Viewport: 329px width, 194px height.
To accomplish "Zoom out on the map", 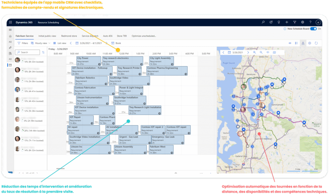I will 261,52.
